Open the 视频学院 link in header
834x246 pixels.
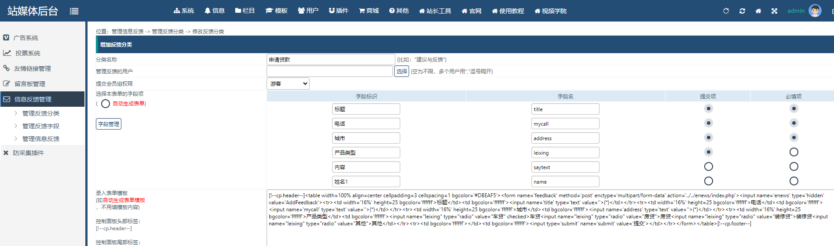pos(551,11)
